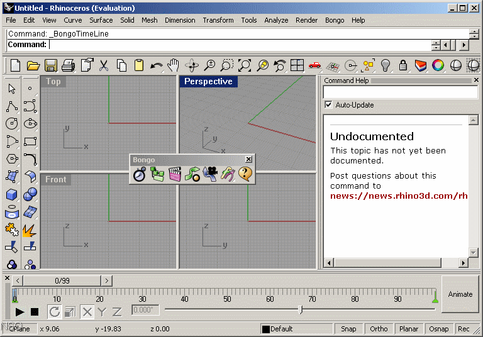Open the File menu
The height and width of the screenshot is (337, 483).
(x=11, y=20)
